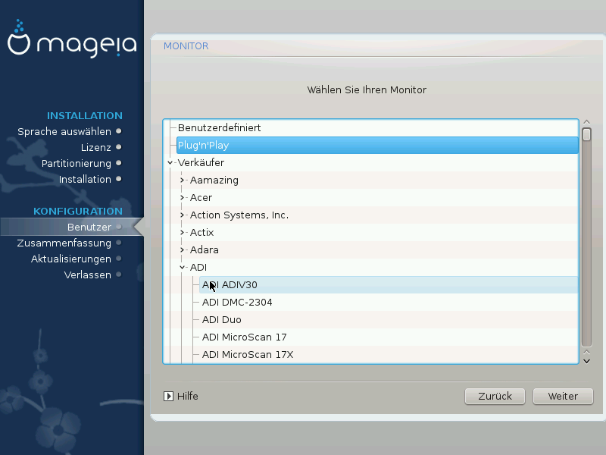Click the Actix vendor label
606x455 pixels.
tap(201, 233)
